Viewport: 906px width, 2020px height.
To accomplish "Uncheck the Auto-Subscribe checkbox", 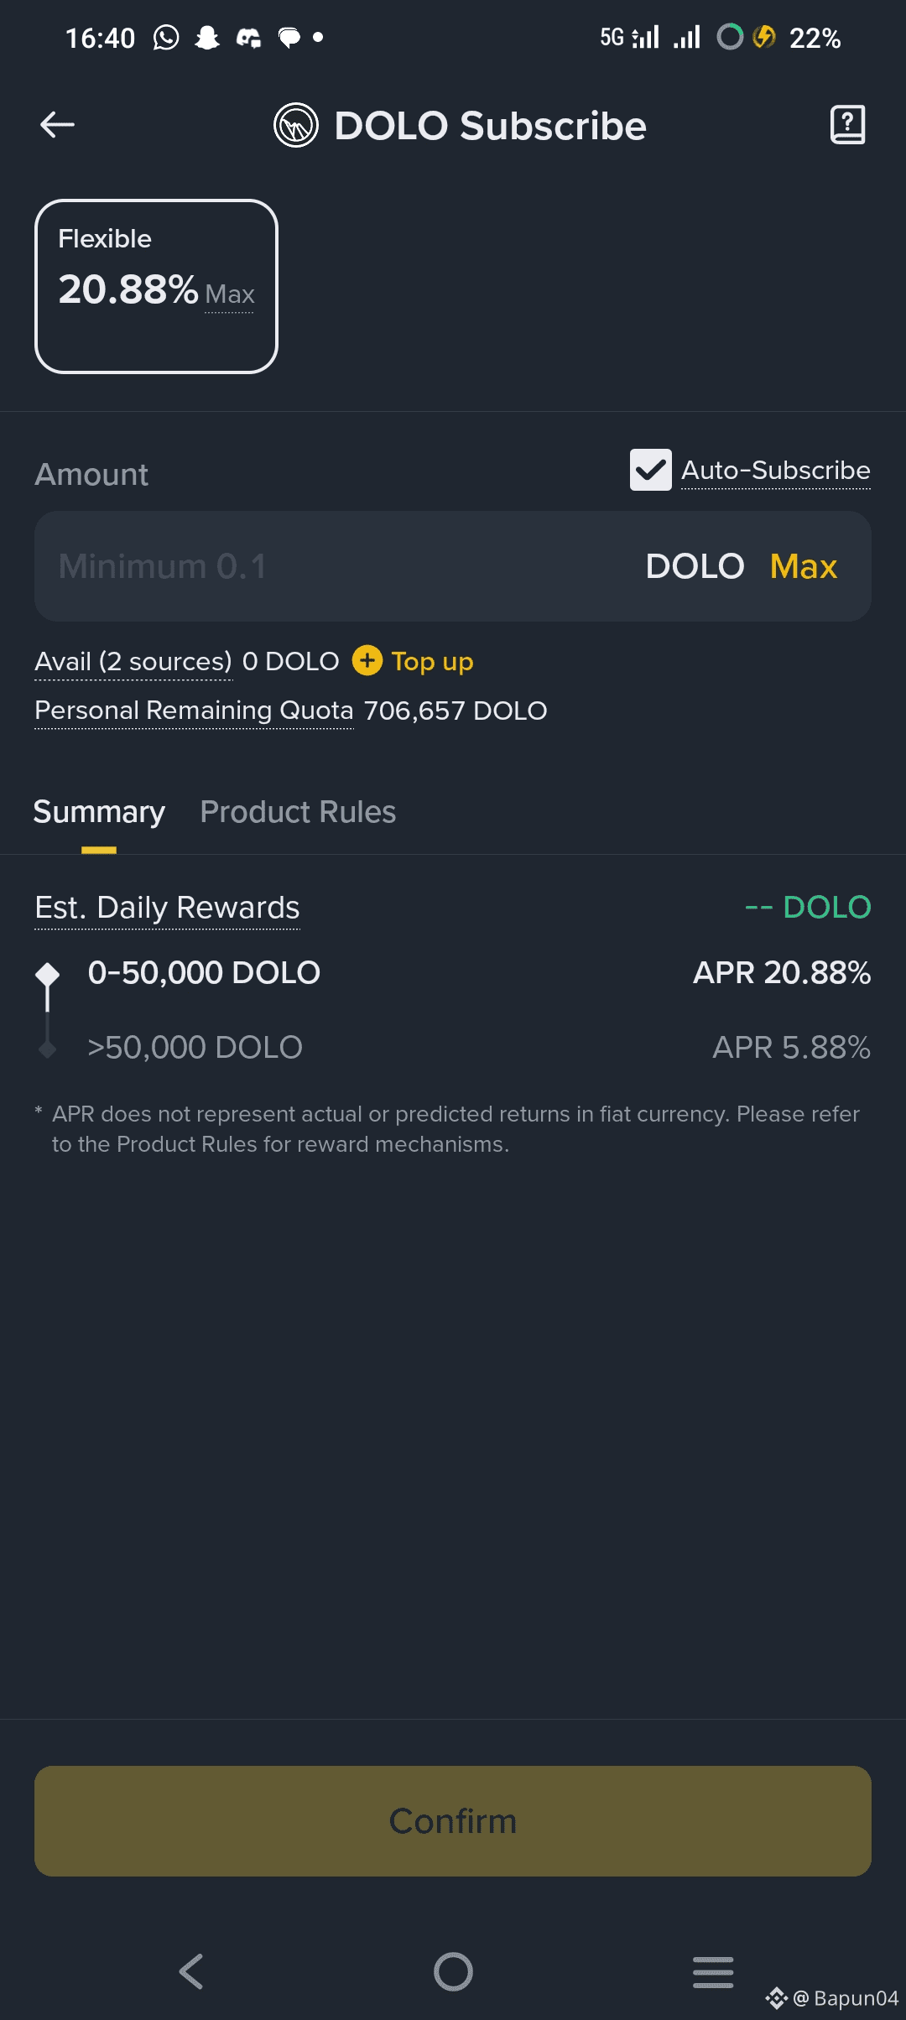I will pyautogui.click(x=650, y=470).
